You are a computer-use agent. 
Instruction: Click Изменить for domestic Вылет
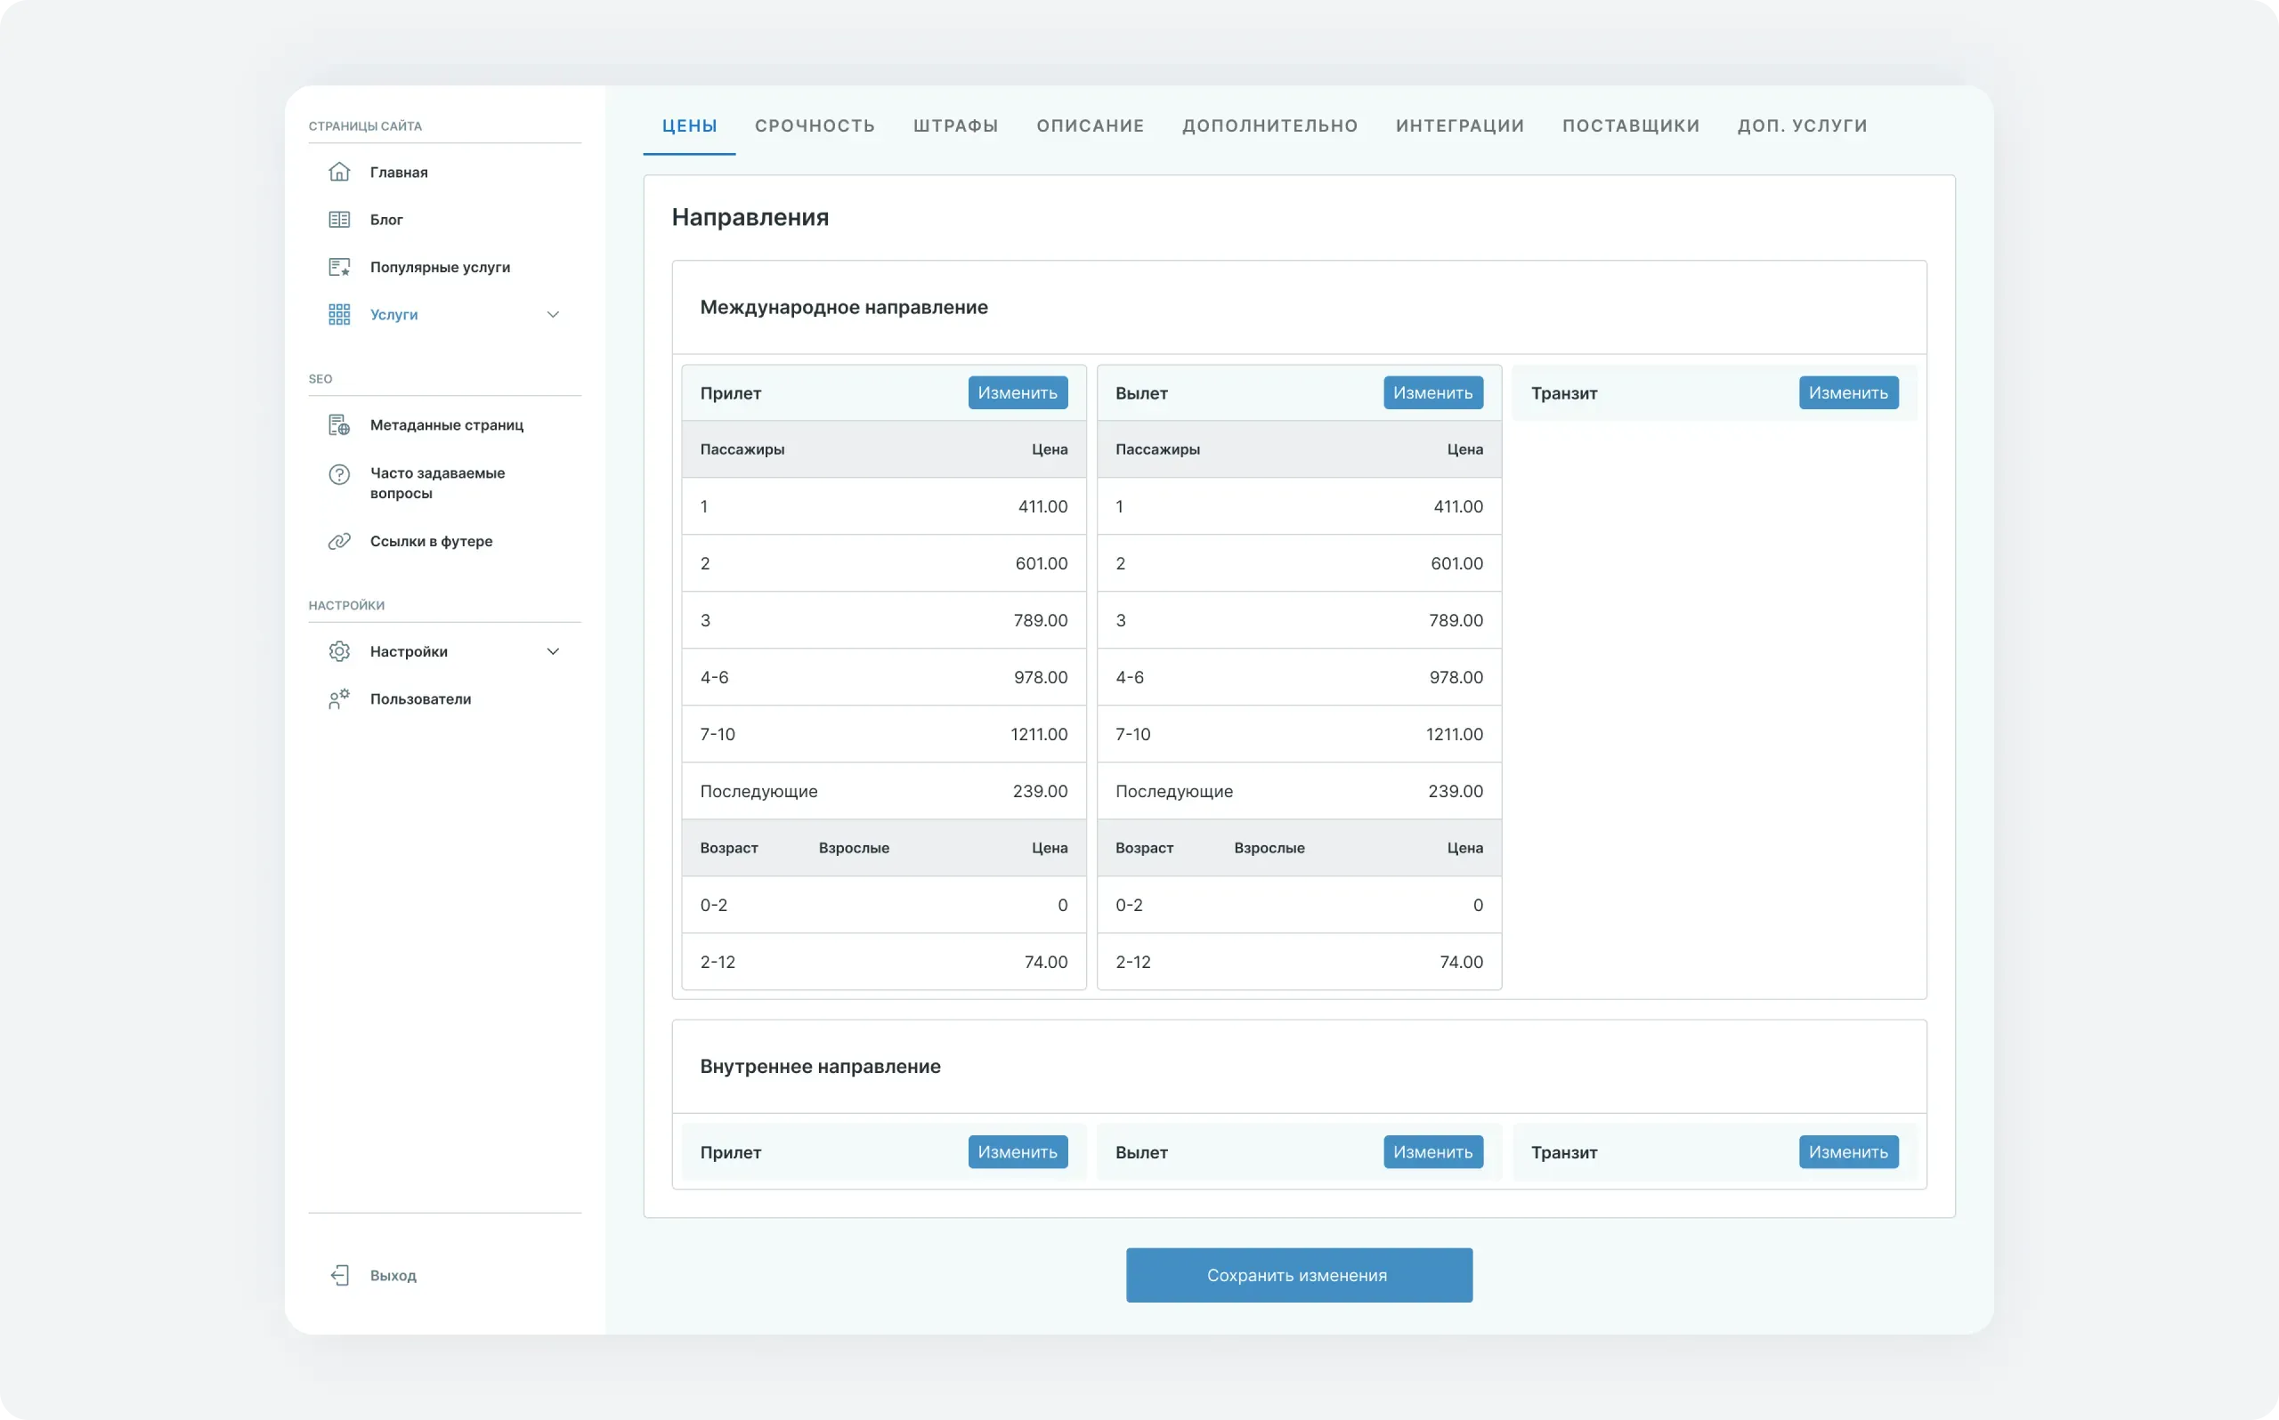click(1432, 1152)
